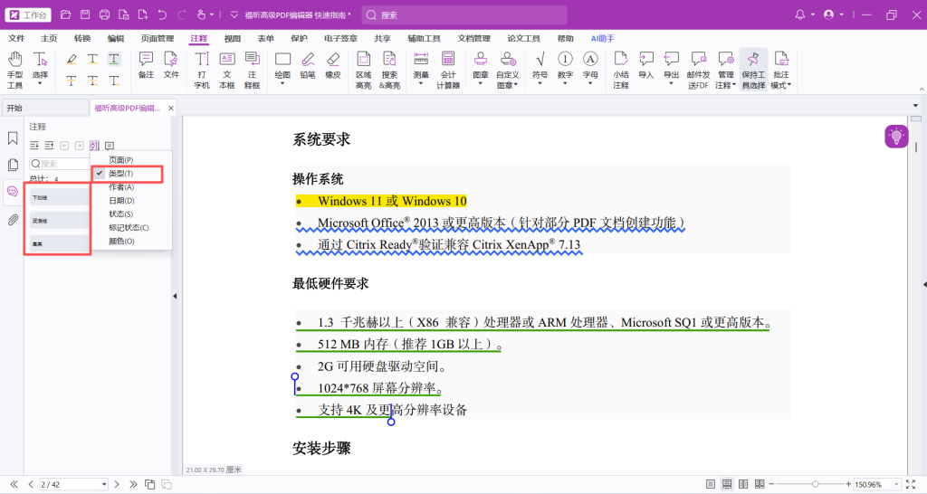927x494 pixels.
Task: Switch to the 保护 ribbon tab
Action: (x=299, y=38)
